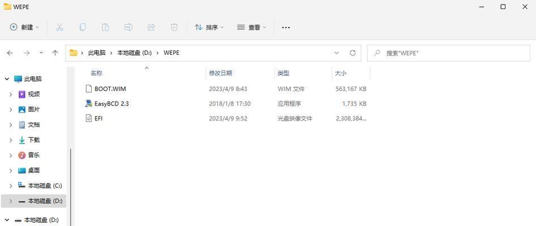The height and width of the screenshot is (226, 536).
Task: Click the search box 搜索"WEPE"
Action: point(448,53)
